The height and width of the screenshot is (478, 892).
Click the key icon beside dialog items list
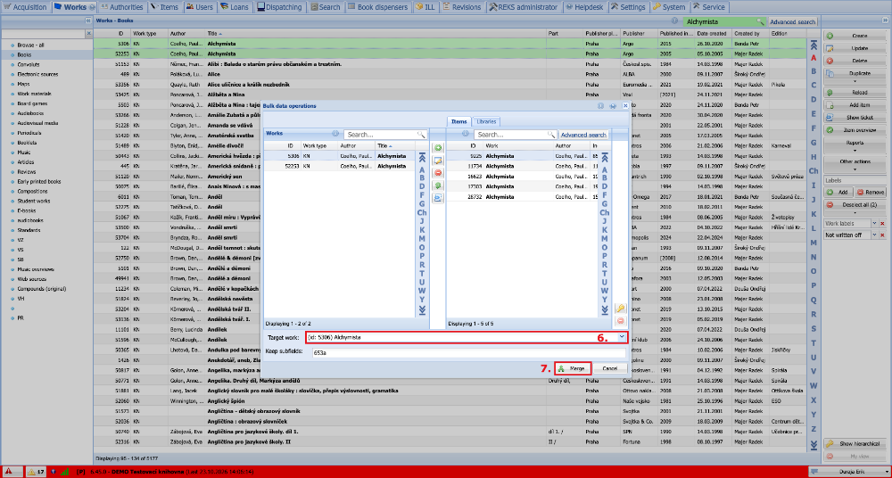coord(621,309)
